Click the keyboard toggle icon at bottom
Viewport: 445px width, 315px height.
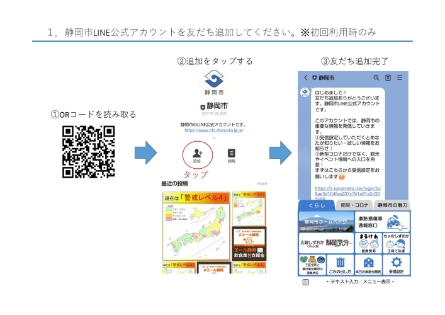[306, 282]
